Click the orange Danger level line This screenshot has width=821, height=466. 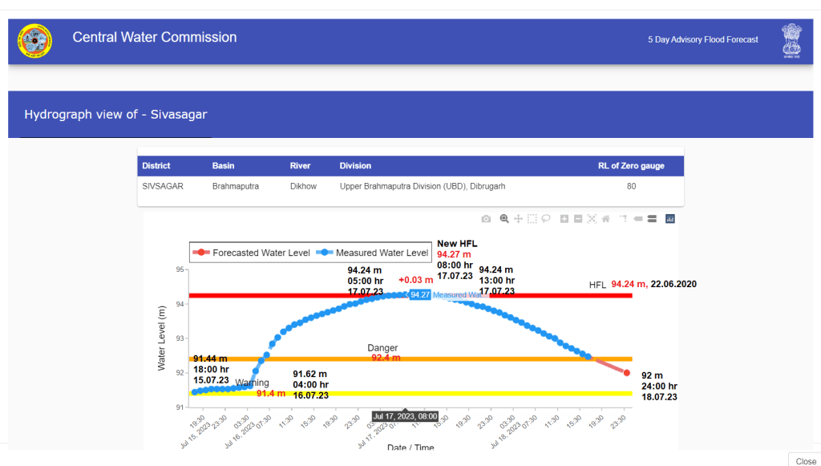tap(410, 359)
